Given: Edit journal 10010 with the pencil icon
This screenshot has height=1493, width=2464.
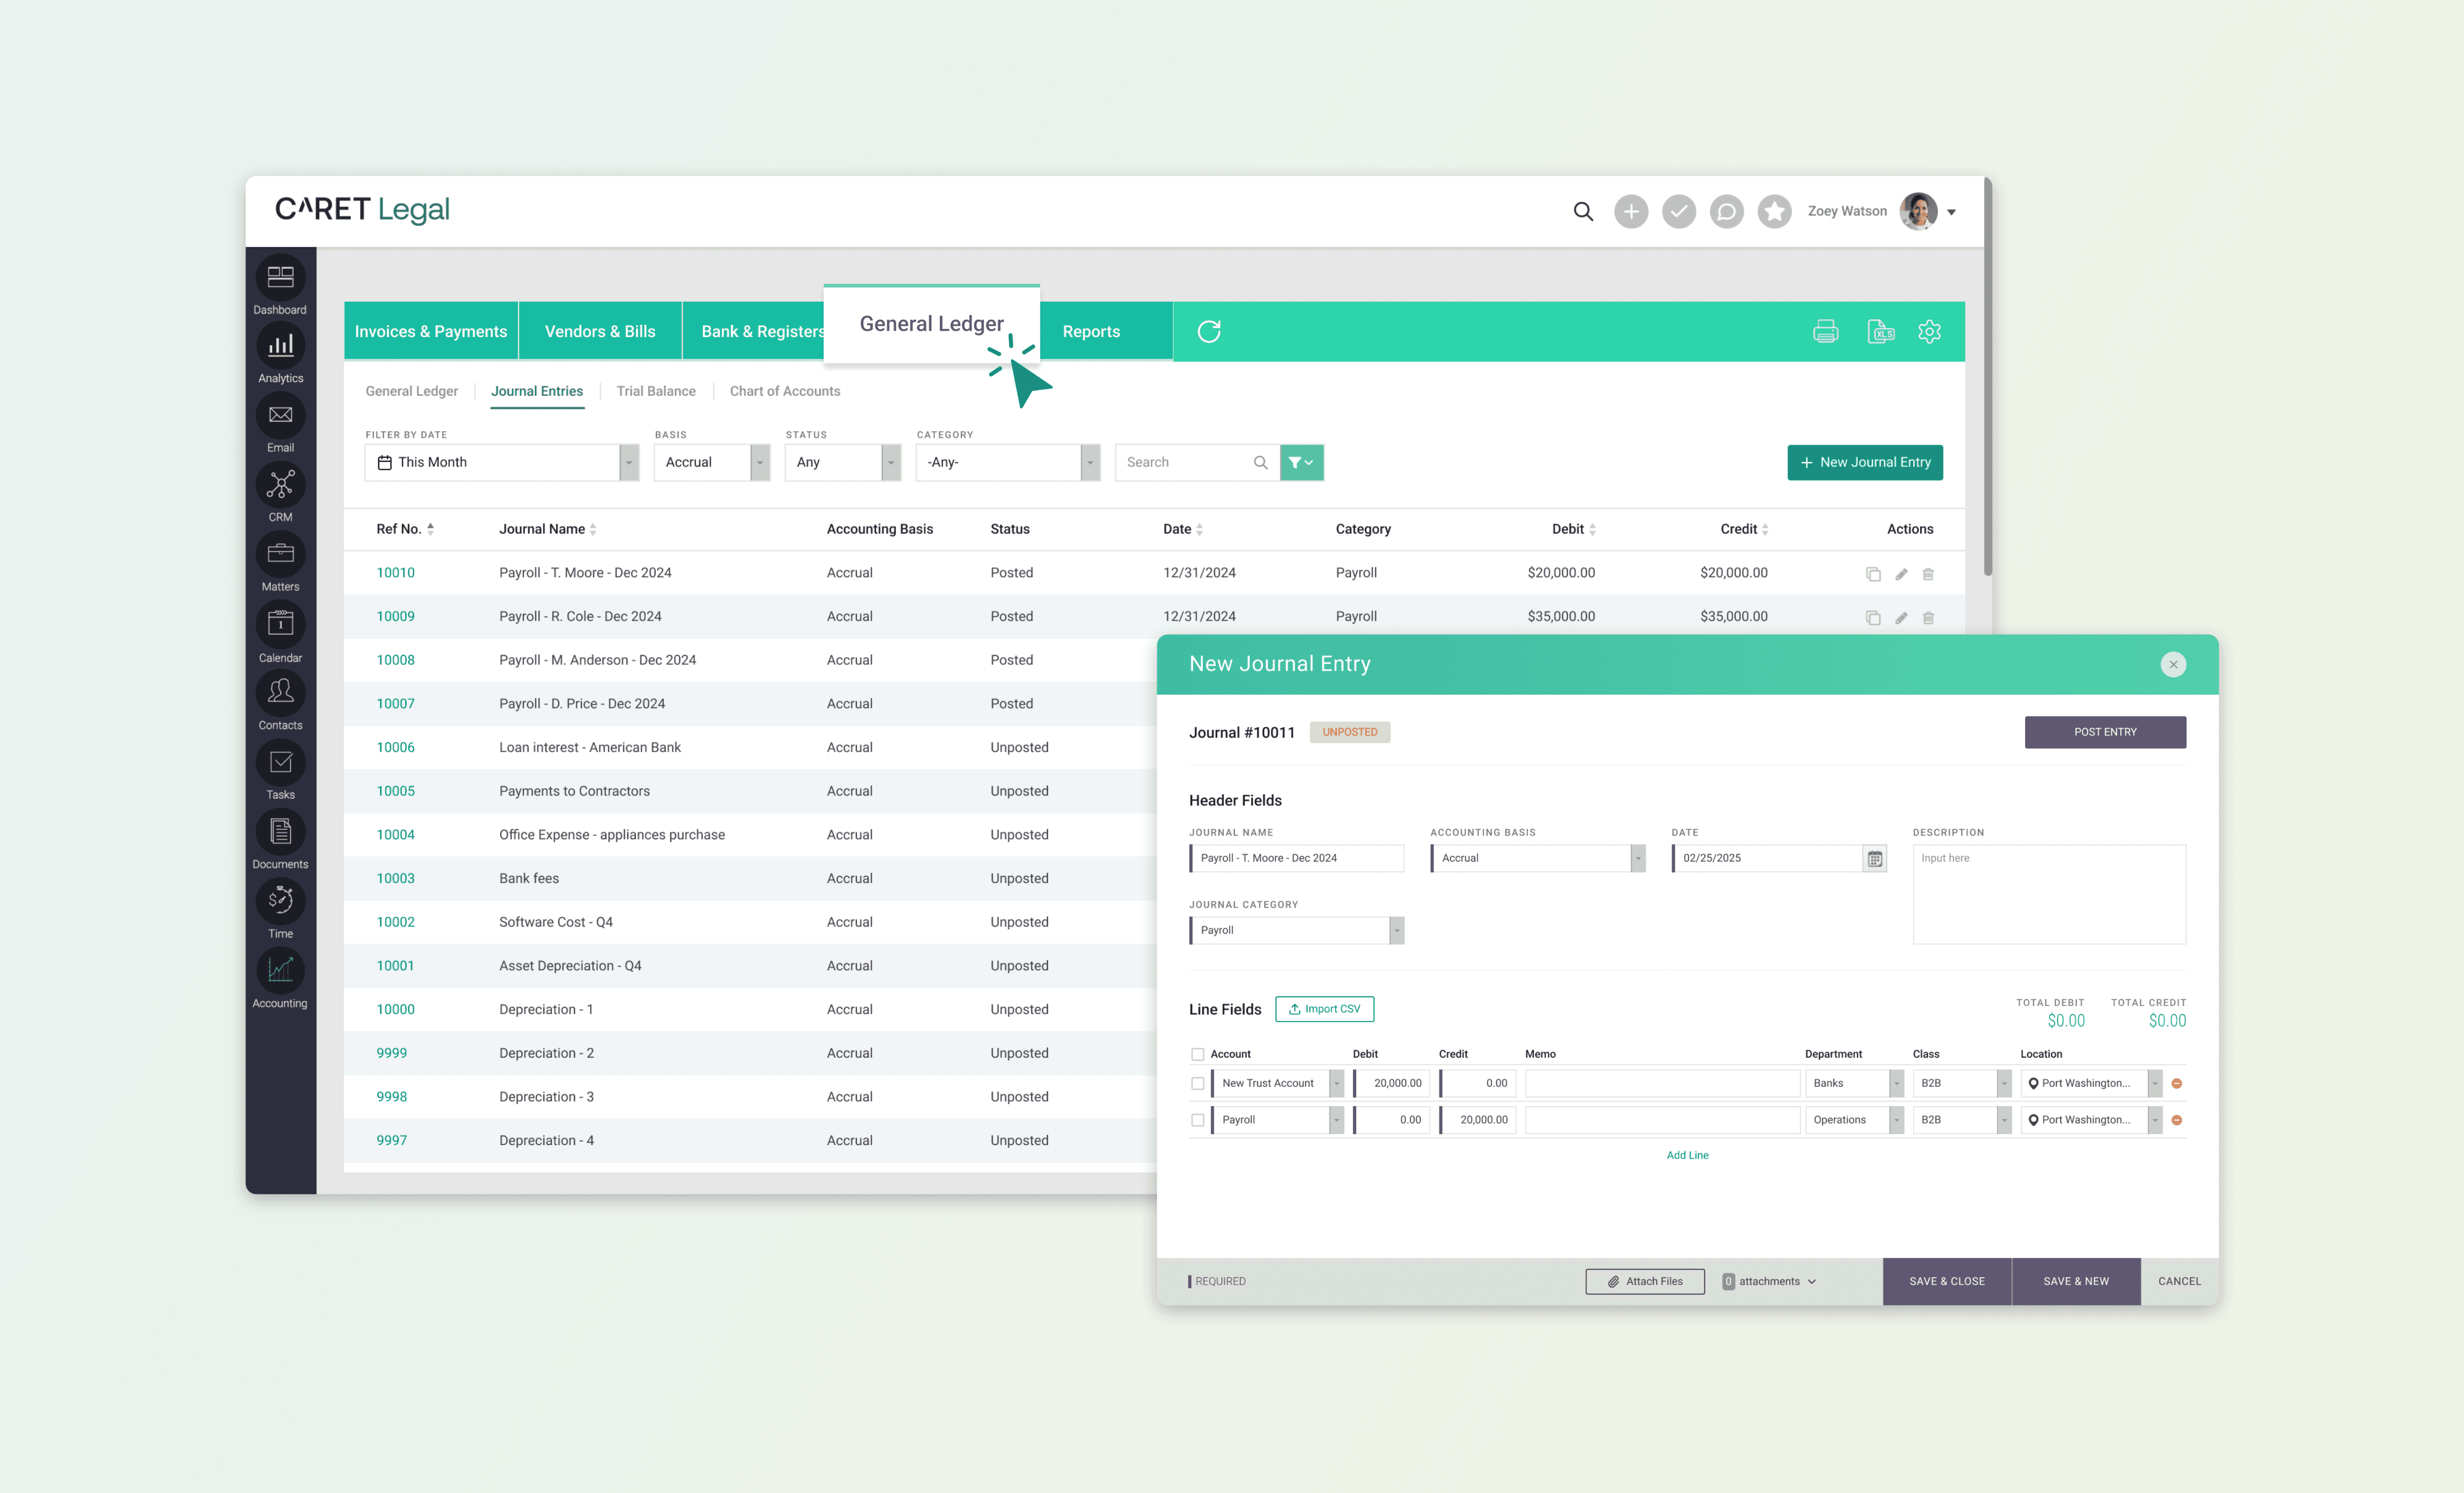Looking at the screenshot, I should click(1901, 574).
